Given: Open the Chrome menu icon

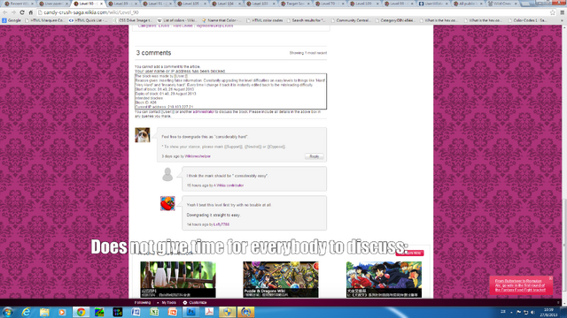Looking at the screenshot, I should pyautogui.click(x=562, y=12).
